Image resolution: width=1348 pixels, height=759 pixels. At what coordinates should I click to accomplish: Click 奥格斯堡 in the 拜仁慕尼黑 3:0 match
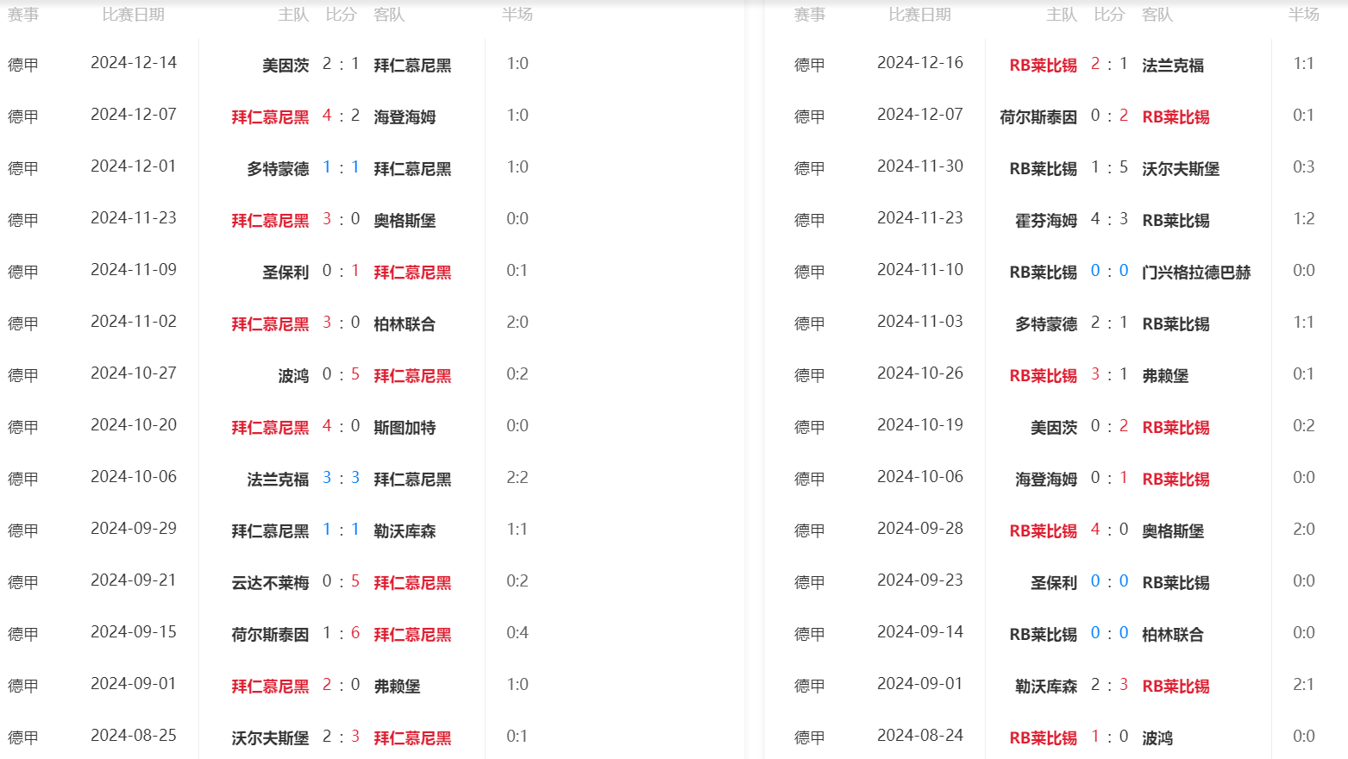click(404, 221)
